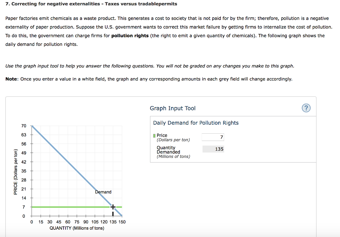
Task: Select the black cross handle on the graph
Action: (x=113, y=206)
